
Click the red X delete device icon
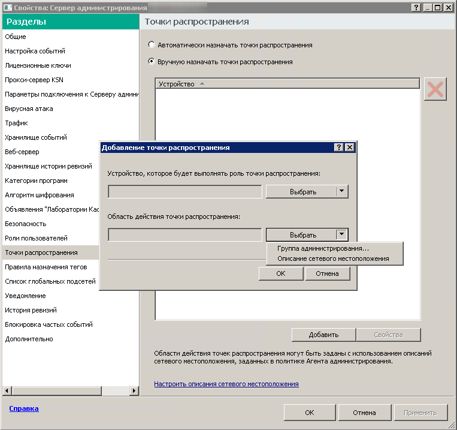435,89
